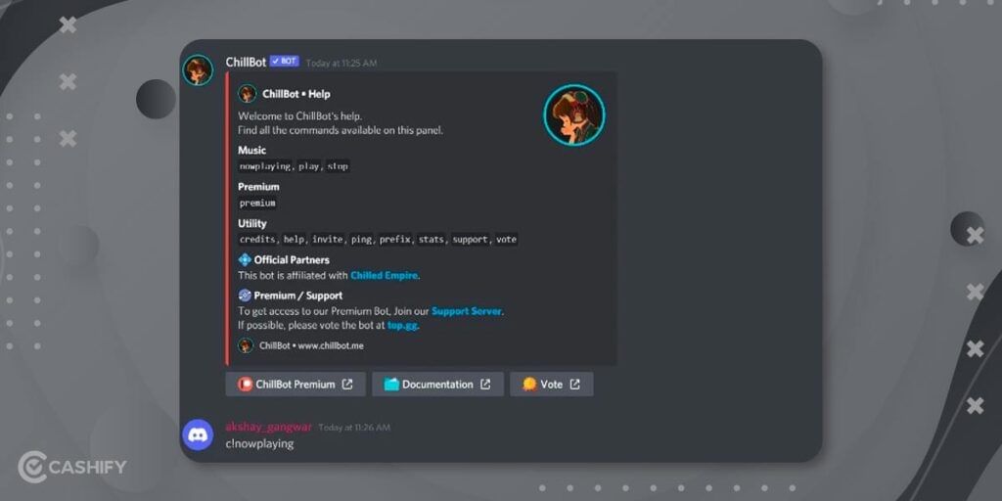Click the 'Today at 11:26 AM' timestamp
This screenshot has width=1002, height=501.
click(x=354, y=428)
